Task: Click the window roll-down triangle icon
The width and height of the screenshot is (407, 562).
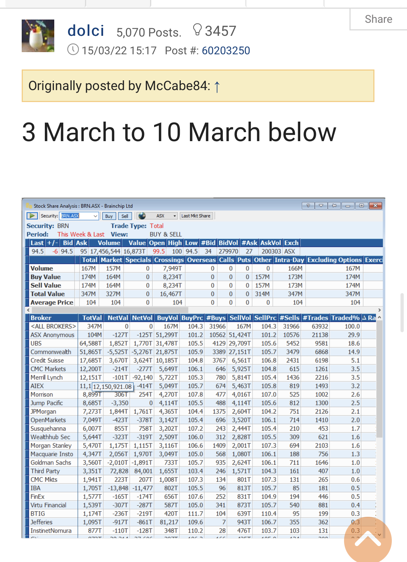Action: 321,206
